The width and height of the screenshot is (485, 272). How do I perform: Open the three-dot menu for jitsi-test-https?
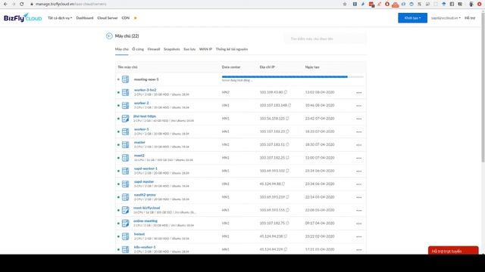pos(358,119)
